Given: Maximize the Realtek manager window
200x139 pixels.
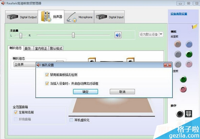Looking at the screenshot, I should click(189, 3).
